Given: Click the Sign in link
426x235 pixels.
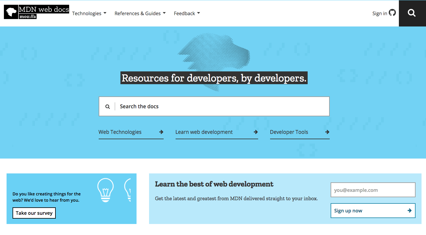Looking at the screenshot, I should 380,13.
